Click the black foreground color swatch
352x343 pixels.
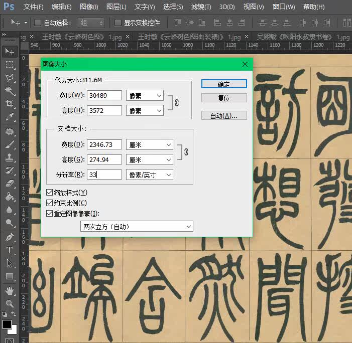tap(7, 324)
